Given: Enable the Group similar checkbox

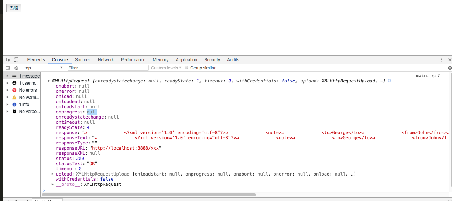Looking at the screenshot, I should 186,68.
